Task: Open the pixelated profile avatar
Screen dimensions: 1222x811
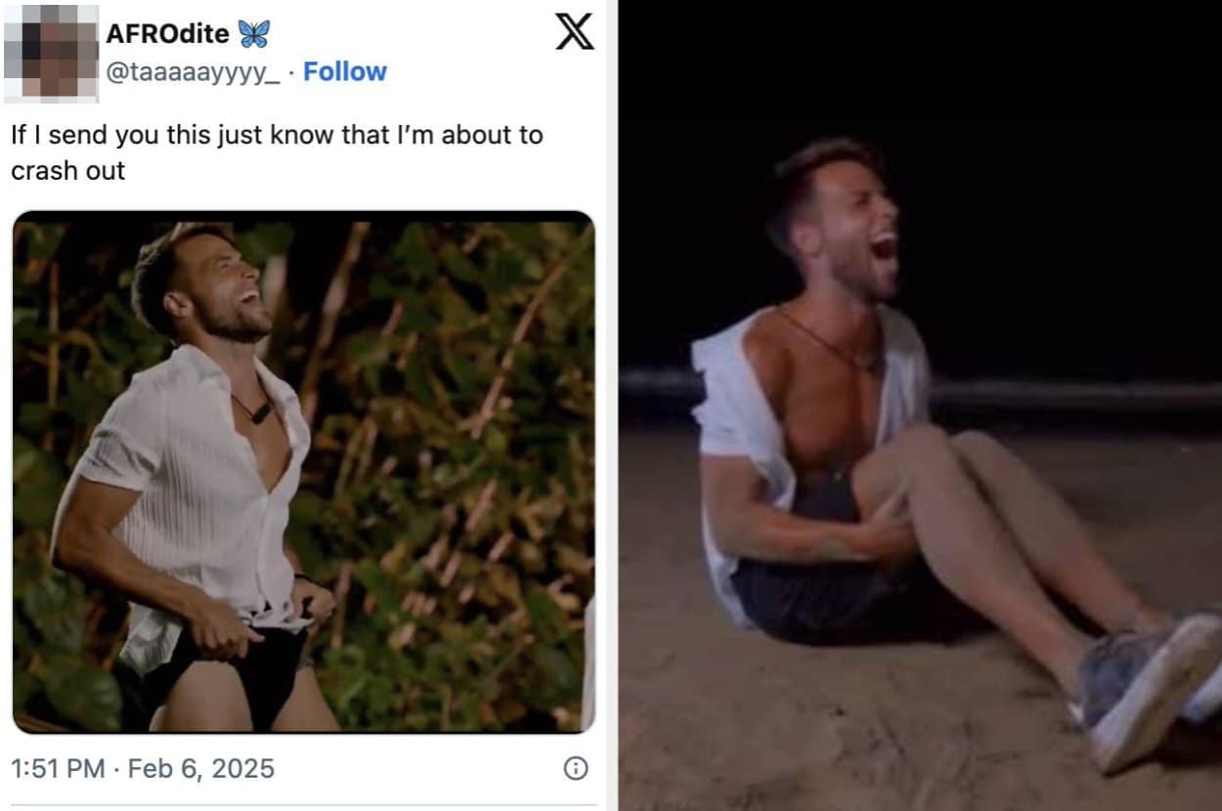Action: pos(51,53)
